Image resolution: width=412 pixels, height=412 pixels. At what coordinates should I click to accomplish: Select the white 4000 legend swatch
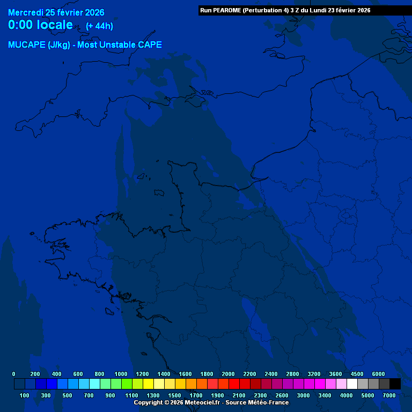pos(352,384)
